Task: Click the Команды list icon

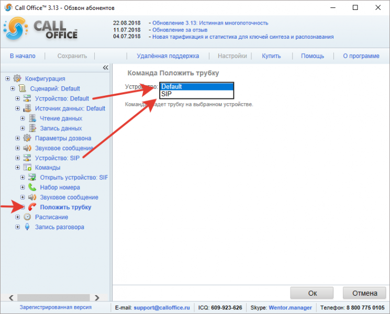Action: click(x=27, y=167)
